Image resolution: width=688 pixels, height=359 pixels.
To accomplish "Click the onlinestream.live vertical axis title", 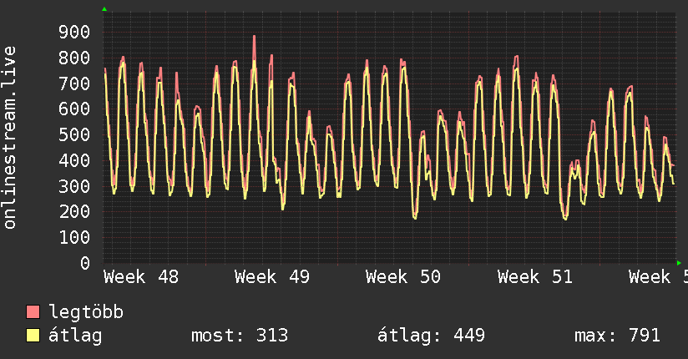I will [10, 138].
